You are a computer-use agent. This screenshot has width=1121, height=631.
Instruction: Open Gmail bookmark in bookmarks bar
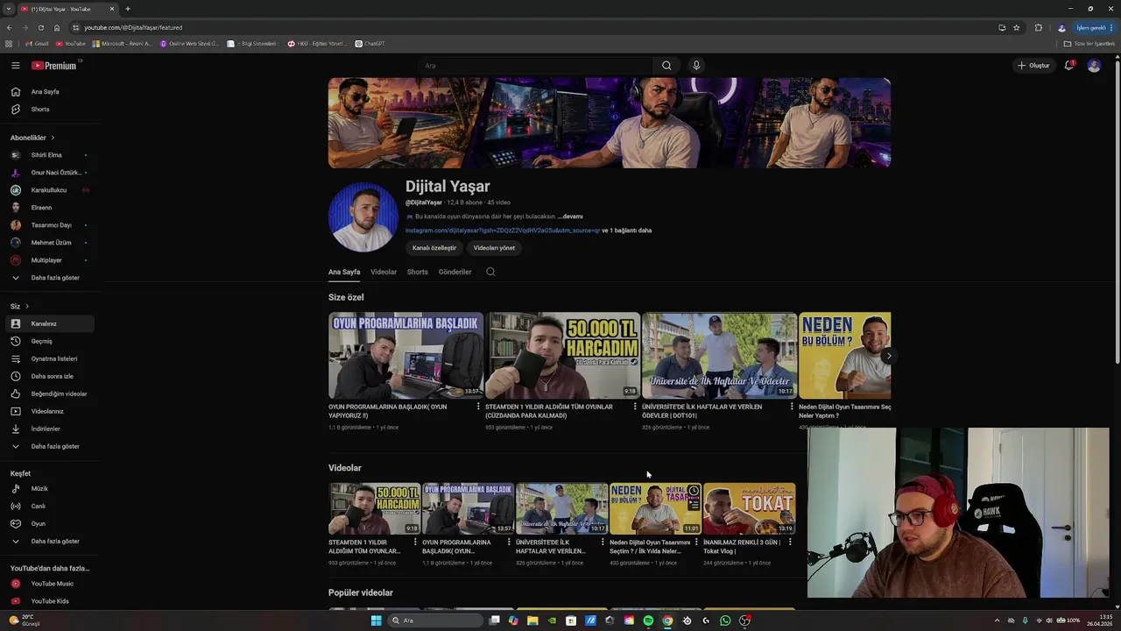click(x=37, y=43)
